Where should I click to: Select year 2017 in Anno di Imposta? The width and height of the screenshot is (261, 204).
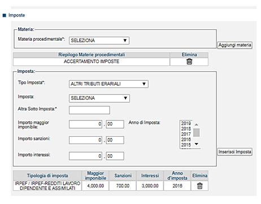pos(186,134)
